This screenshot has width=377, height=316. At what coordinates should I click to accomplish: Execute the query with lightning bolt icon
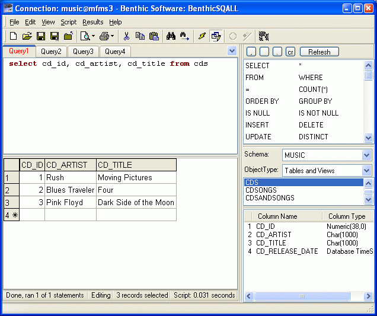click(x=202, y=36)
